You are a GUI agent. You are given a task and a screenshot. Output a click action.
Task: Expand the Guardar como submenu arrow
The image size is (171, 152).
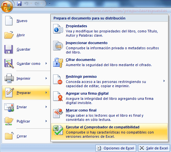(46, 64)
